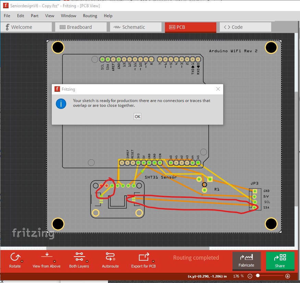Click the JP3 SDA pad
Image resolution: width=300 pixels, height=283 pixels.
pos(254,207)
